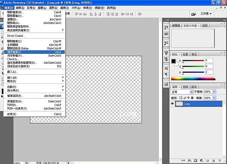Click align left edges icon
The width and height of the screenshot is (227, 164).
pos(91,14)
